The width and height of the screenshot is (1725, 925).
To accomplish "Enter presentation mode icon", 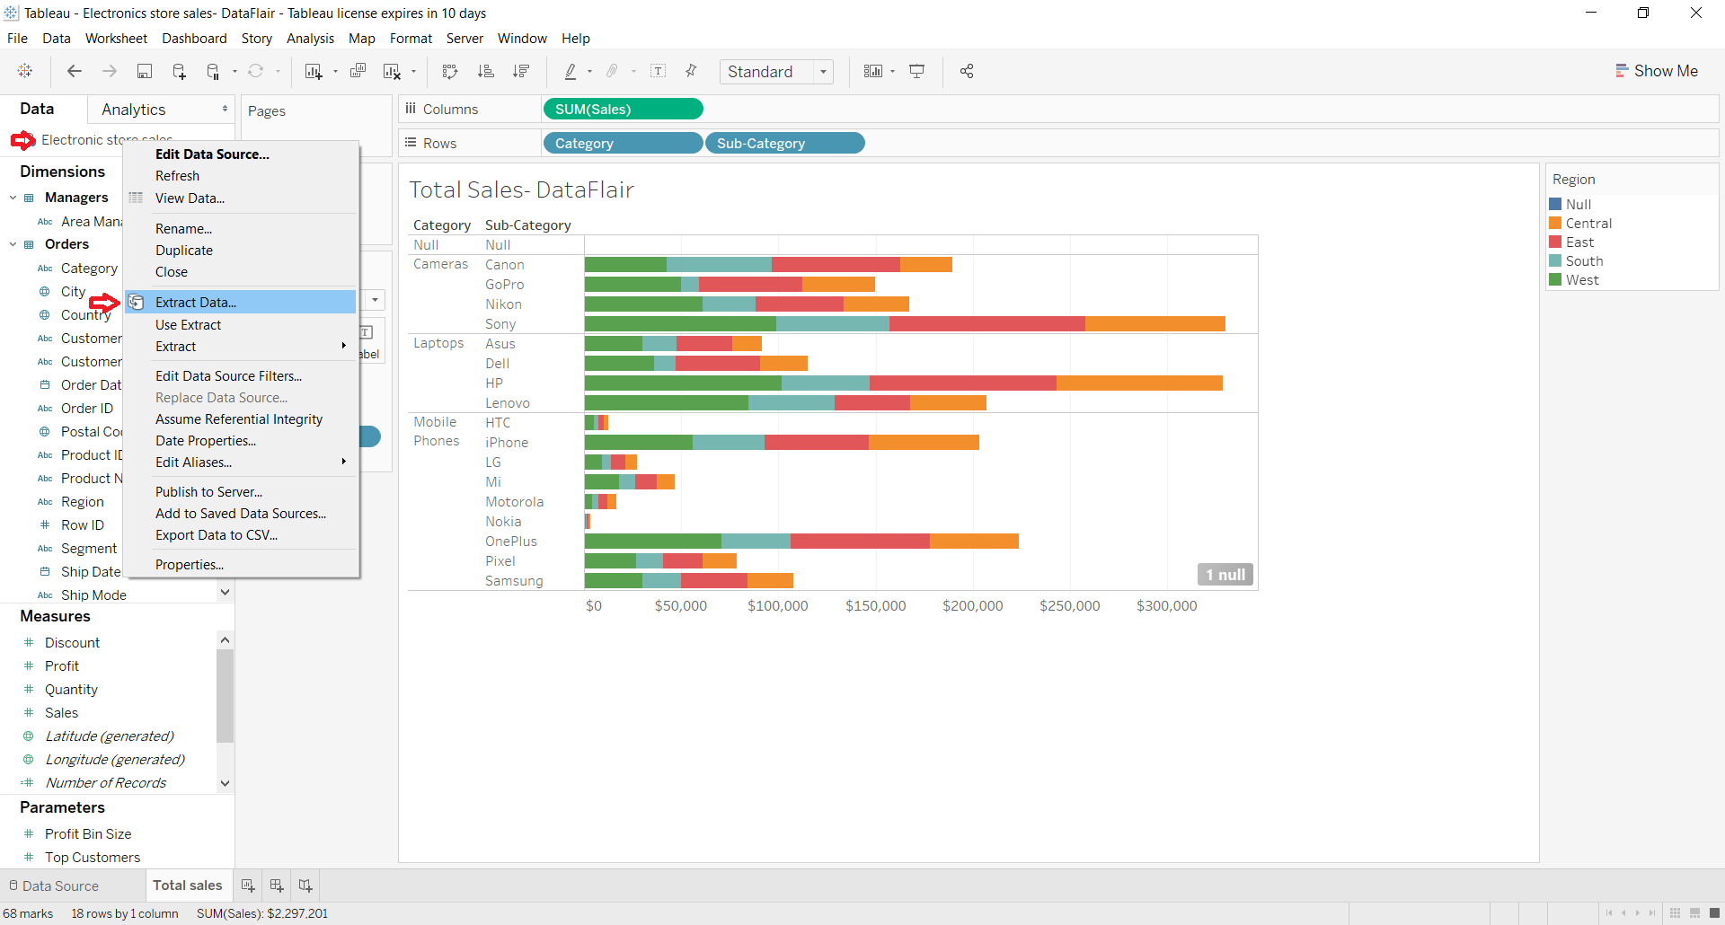I will pos(917,71).
